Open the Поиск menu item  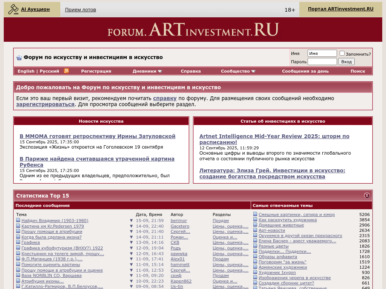pos(357,71)
